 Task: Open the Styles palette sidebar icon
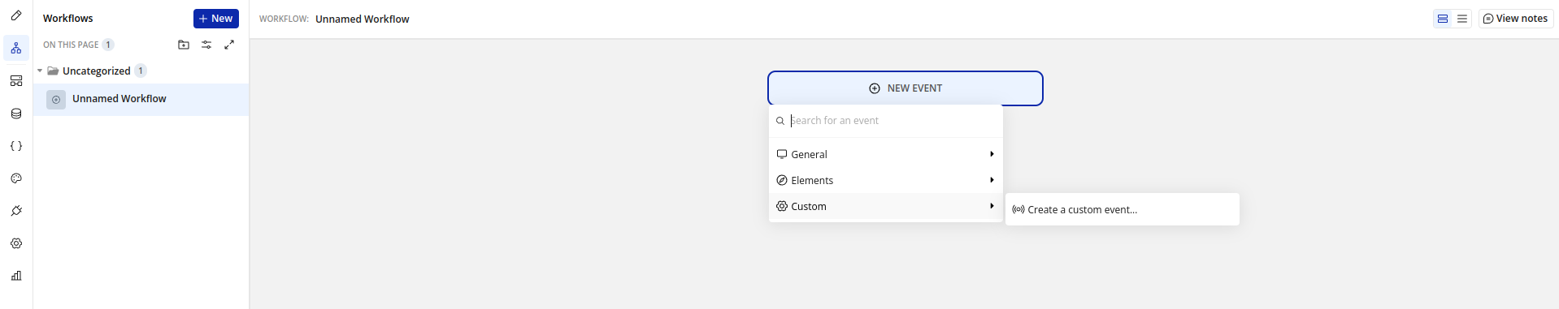point(16,178)
